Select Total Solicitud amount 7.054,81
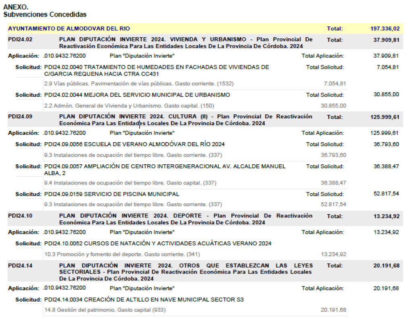410x319 pixels. [x=387, y=67]
